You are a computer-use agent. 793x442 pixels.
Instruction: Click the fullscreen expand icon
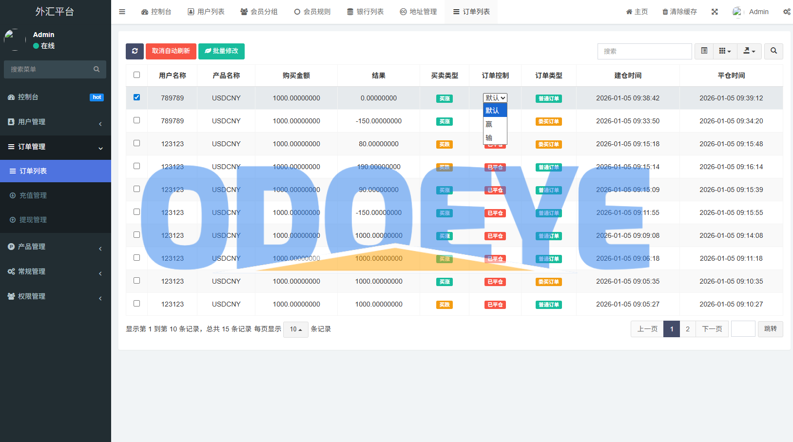[x=715, y=12]
